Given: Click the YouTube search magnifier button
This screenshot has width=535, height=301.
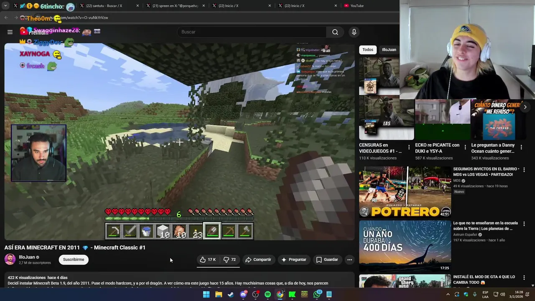Looking at the screenshot, I should 335,32.
